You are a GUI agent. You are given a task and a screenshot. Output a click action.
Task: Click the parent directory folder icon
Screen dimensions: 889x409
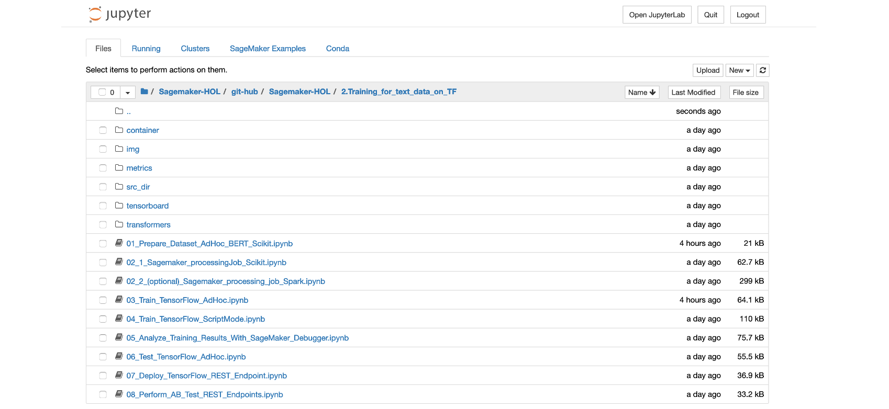pos(119,111)
